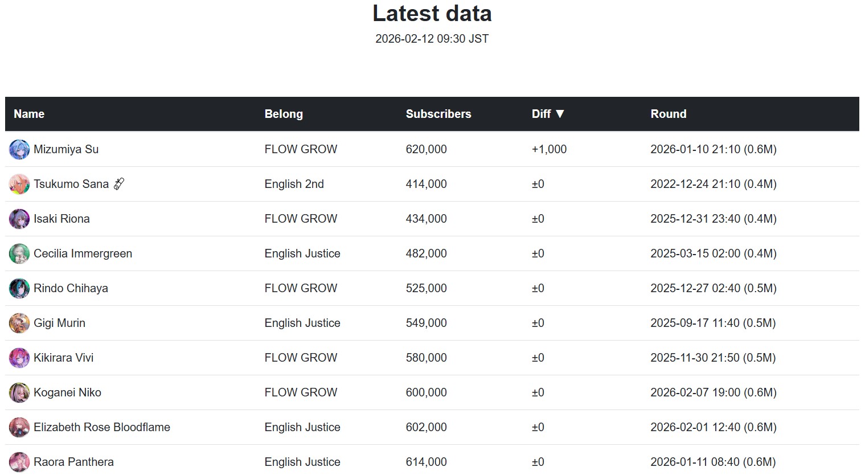
Task: Click Elizabeth Rose Bloodflame's avatar icon
Action: click(x=19, y=428)
